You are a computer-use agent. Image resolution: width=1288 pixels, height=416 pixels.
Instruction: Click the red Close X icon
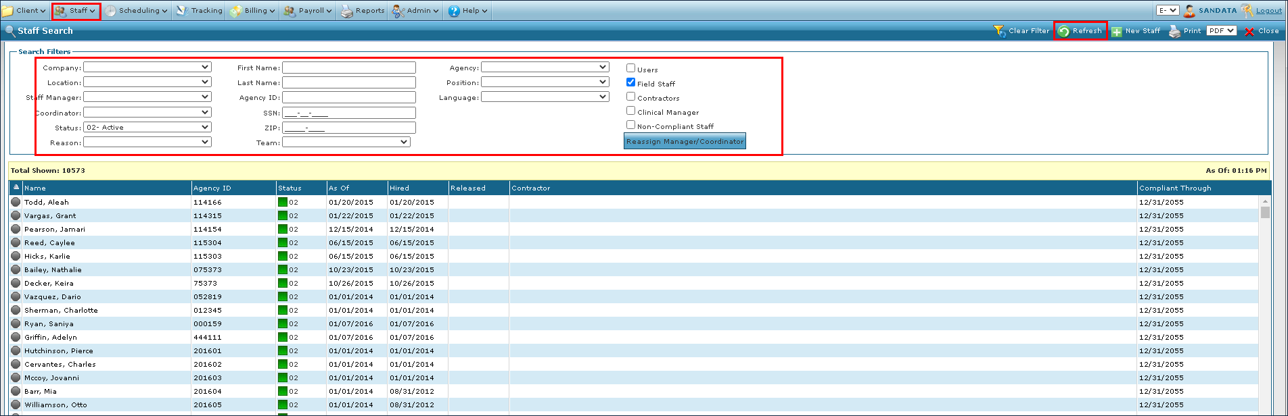click(x=1249, y=31)
